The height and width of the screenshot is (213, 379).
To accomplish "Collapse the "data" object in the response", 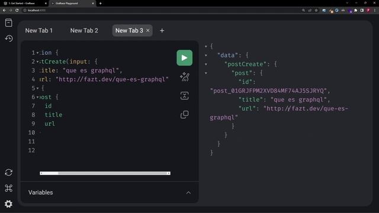I will pyautogui.click(x=206, y=55).
